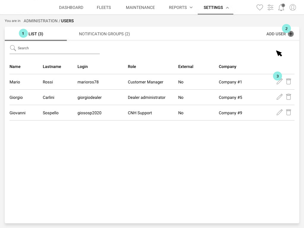Image resolution: width=304 pixels, height=228 pixels.
Task: Click the search magnifier icon
Action: coord(13,48)
